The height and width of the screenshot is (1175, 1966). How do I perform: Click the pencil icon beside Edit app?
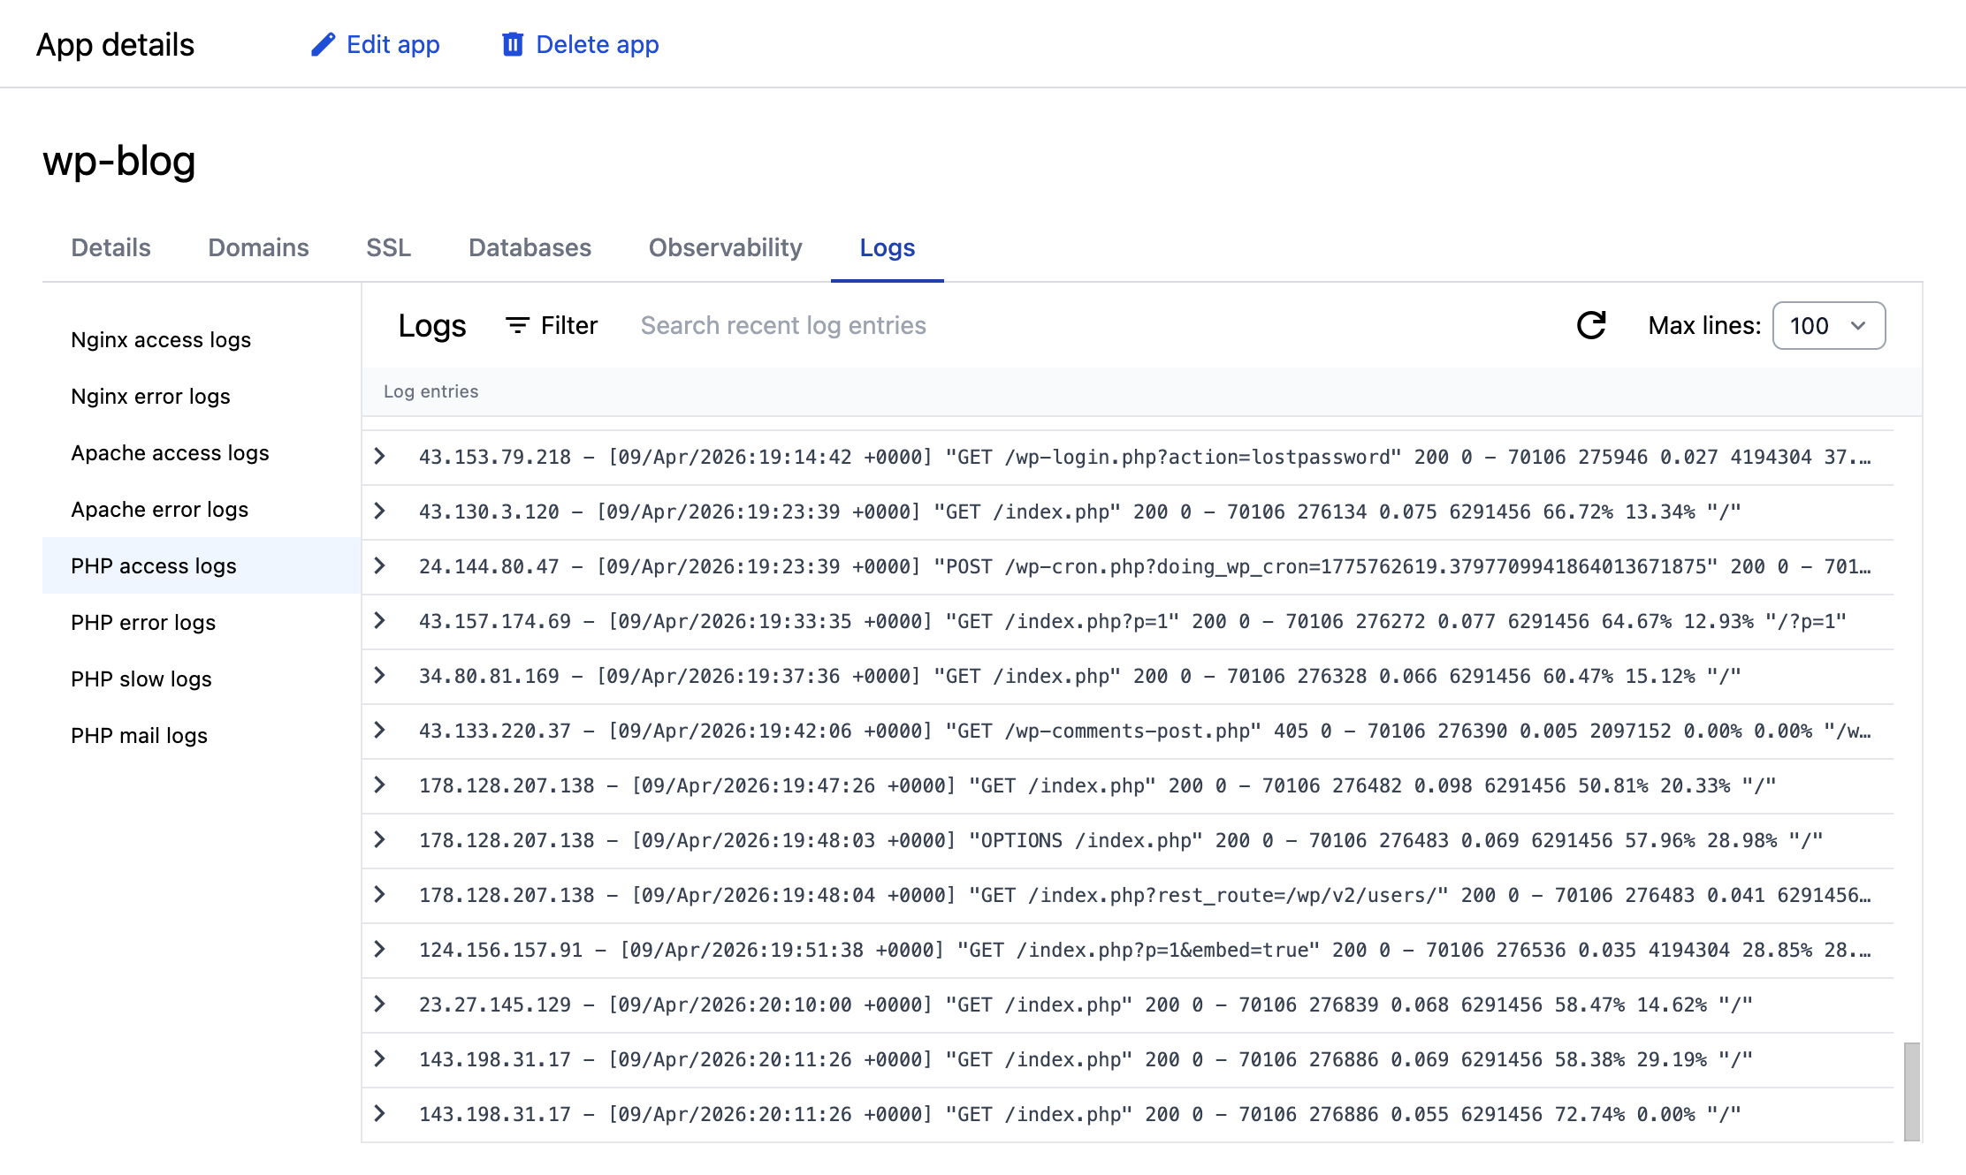323,44
